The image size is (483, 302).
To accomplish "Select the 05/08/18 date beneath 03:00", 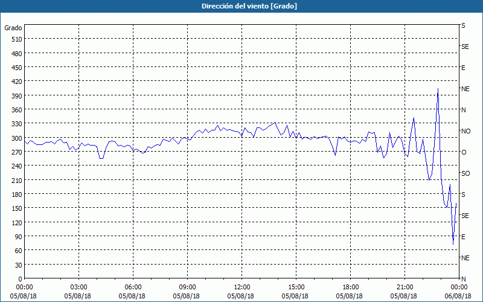I will tap(78, 296).
